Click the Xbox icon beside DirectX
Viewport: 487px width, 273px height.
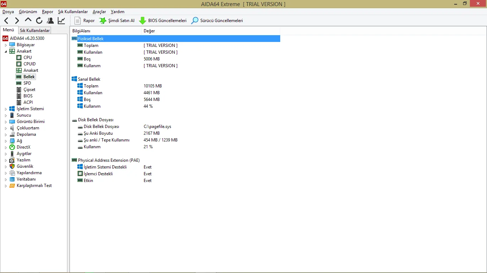click(12, 147)
